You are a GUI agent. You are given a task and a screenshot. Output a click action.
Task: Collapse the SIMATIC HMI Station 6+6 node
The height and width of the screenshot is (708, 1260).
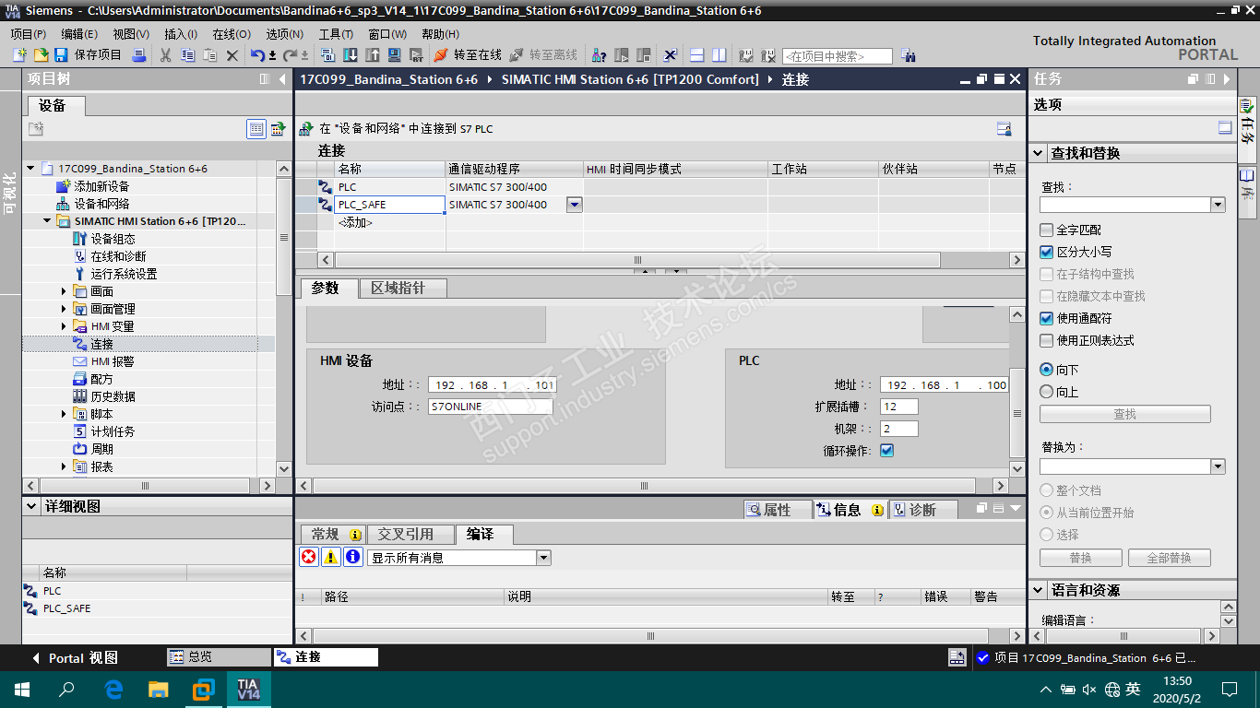pos(47,221)
